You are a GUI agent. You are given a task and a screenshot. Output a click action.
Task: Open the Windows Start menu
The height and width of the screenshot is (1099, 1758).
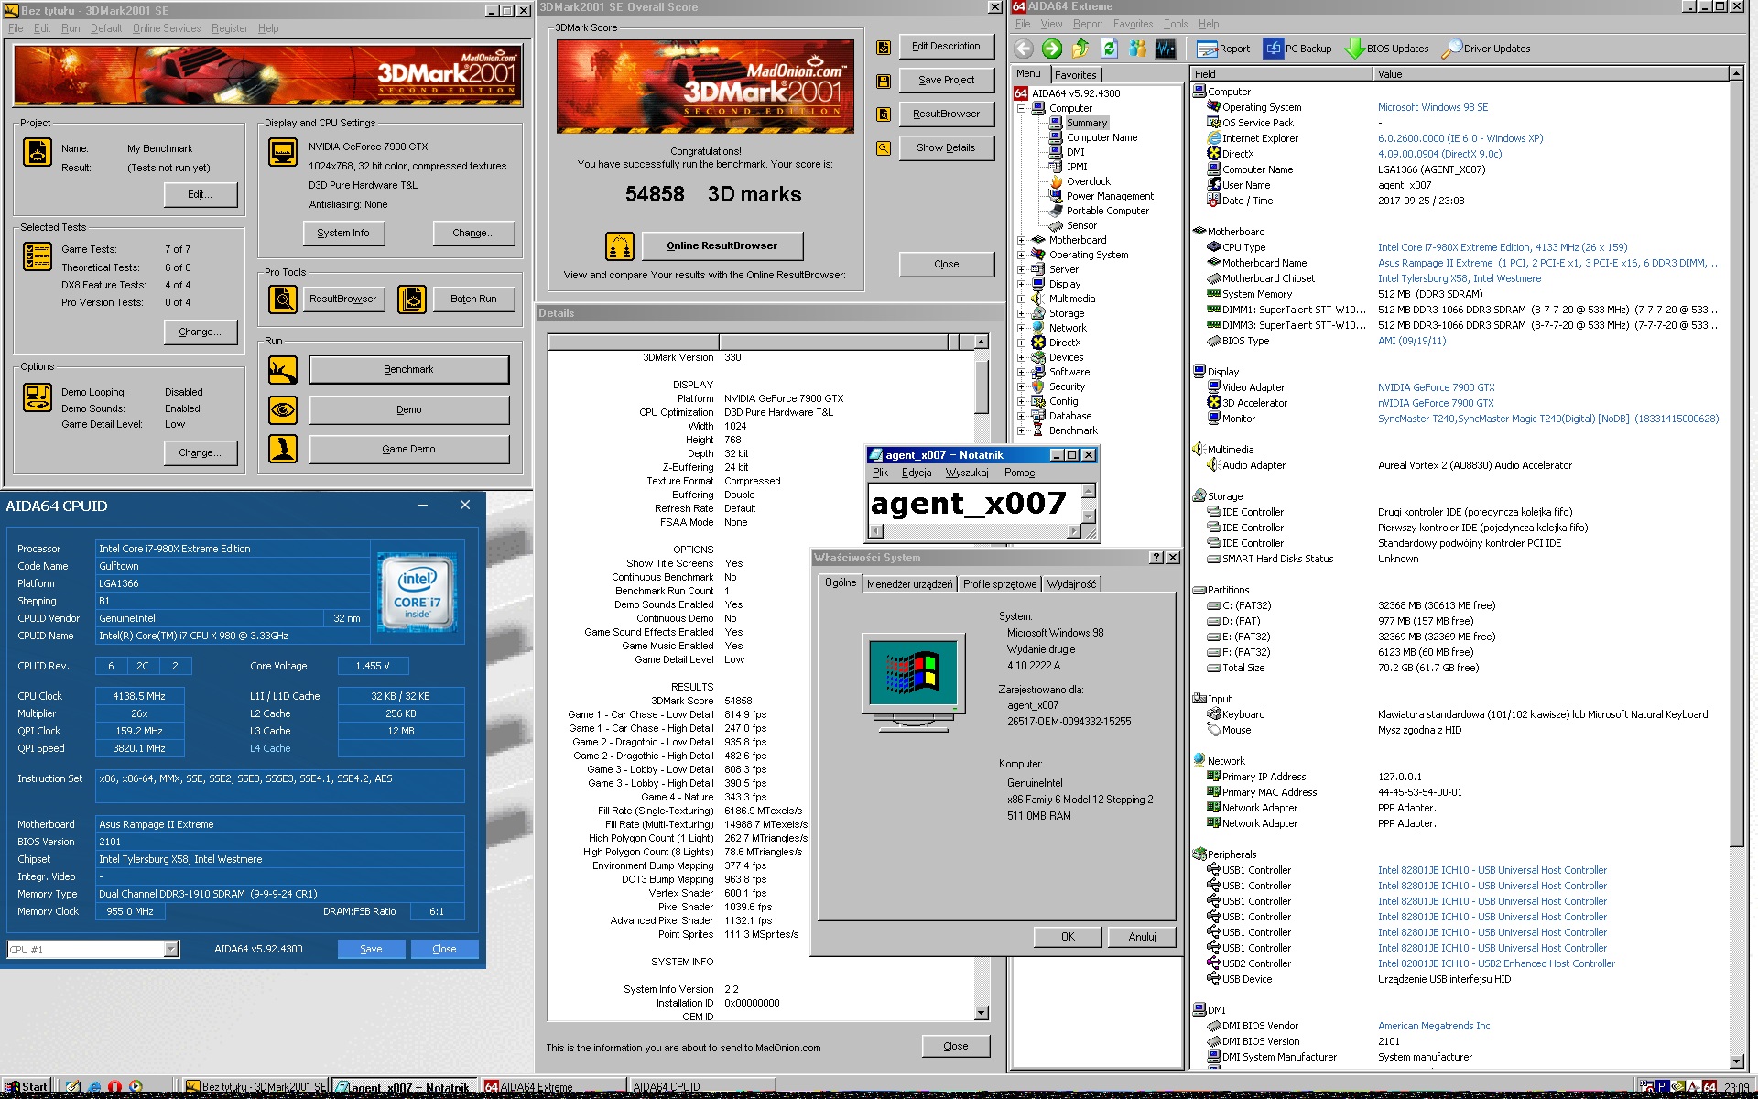coord(26,1087)
